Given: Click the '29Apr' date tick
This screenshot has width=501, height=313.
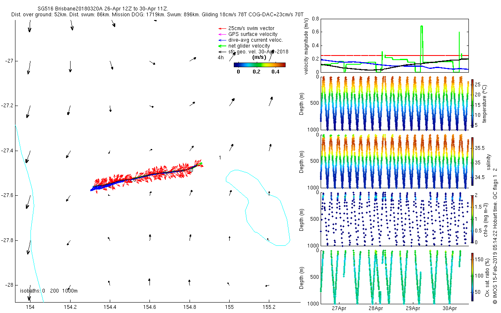Looking at the screenshot, I should (413, 308).
